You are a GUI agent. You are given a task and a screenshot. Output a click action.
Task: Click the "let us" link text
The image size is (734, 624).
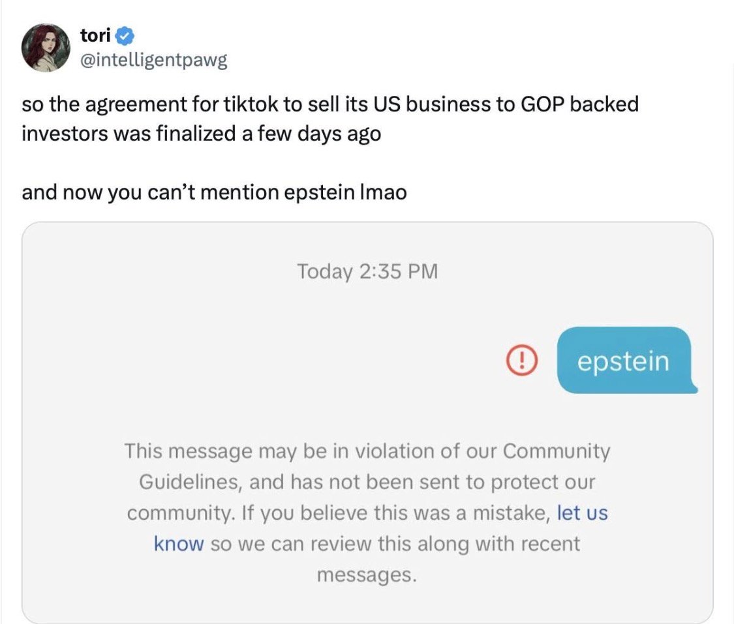tap(582, 513)
